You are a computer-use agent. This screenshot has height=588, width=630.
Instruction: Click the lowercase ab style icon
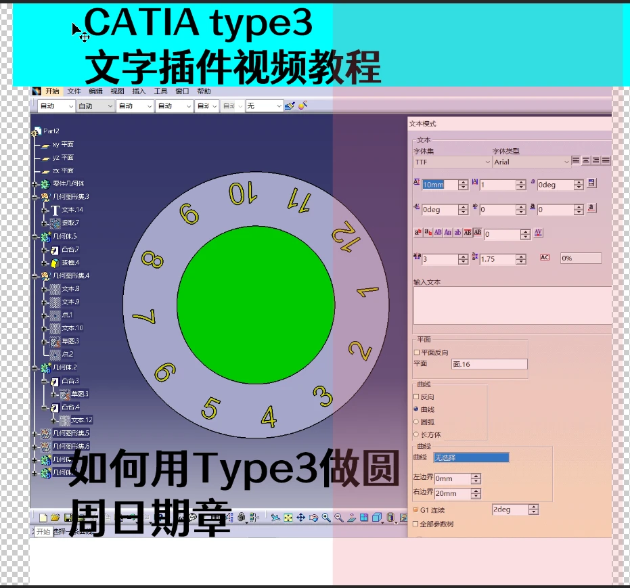coord(457,232)
